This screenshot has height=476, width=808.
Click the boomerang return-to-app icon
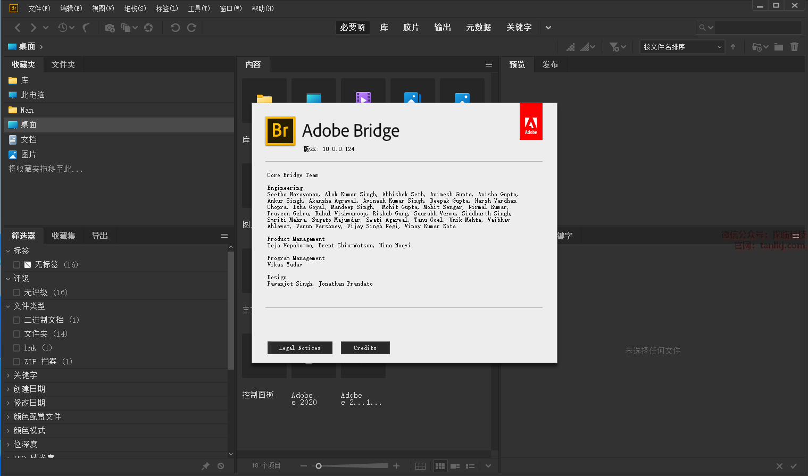[86, 28]
